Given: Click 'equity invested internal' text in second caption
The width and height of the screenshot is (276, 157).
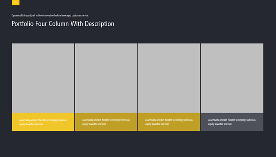Looking at the screenshot, I should click(x=94, y=124).
